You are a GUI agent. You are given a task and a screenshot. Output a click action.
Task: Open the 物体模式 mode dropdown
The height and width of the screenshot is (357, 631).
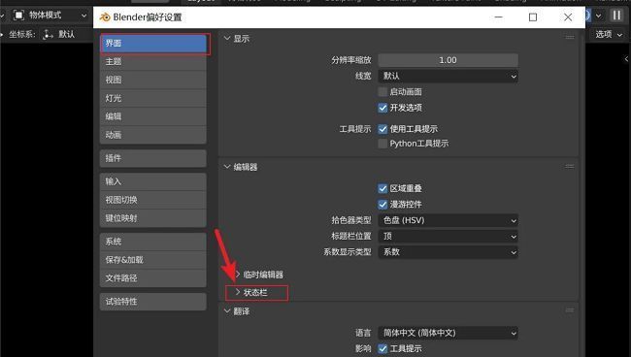(50, 16)
